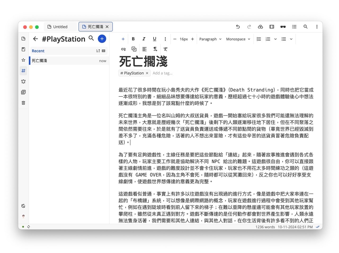Open the Monospace font dropdown
The height and width of the screenshot is (253, 339).
tap(238, 39)
